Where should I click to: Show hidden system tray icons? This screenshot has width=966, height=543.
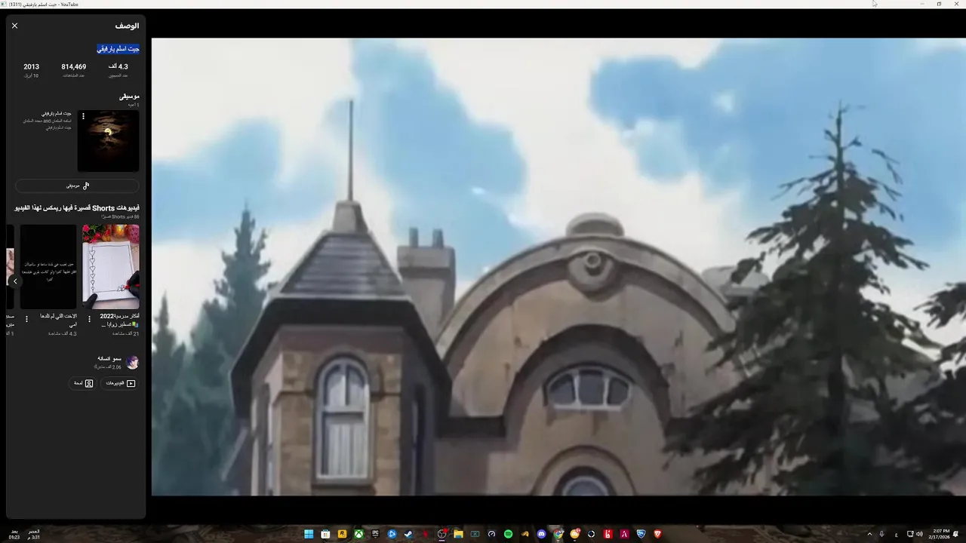[869, 534]
